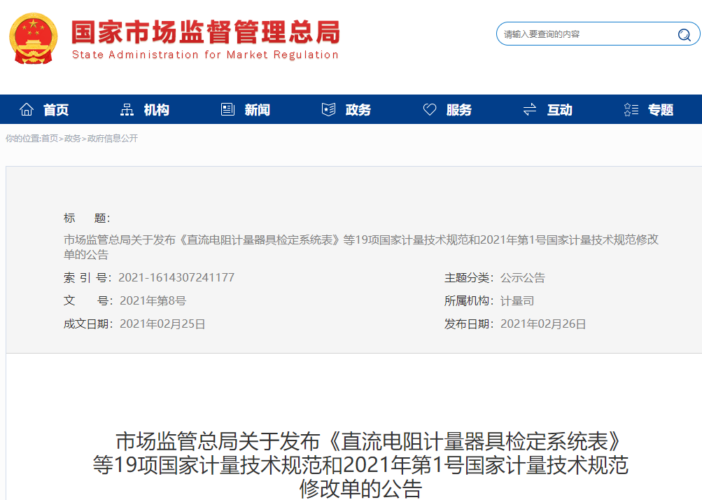
Task: Click the arrows icon beside 互动
Action: (x=530, y=110)
